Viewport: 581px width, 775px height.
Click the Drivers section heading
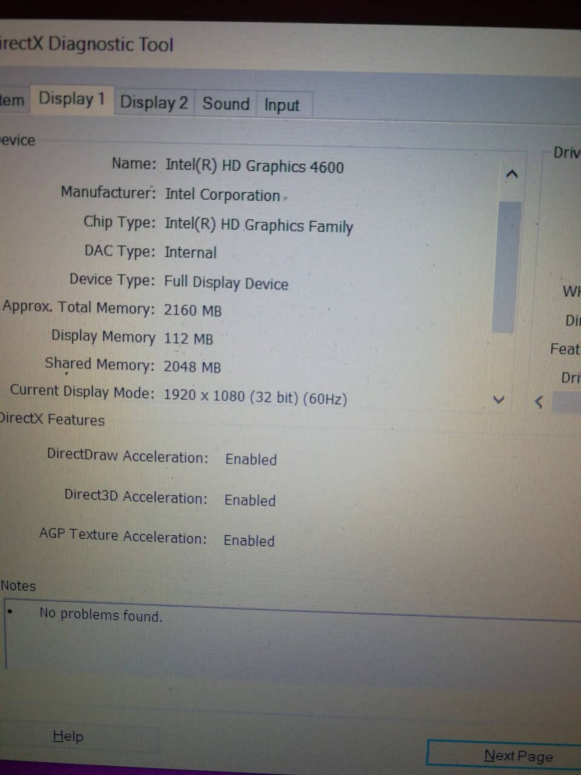pos(566,153)
